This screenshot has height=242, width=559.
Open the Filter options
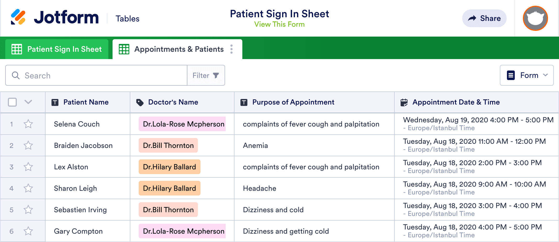(x=206, y=76)
